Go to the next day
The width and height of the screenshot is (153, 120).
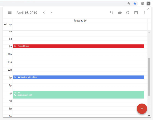click(x=51, y=13)
